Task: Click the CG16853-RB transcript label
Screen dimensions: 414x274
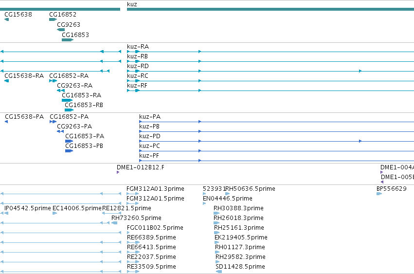Action: click(x=84, y=105)
